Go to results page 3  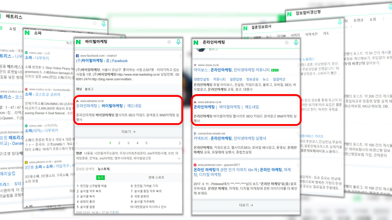(x=128, y=143)
